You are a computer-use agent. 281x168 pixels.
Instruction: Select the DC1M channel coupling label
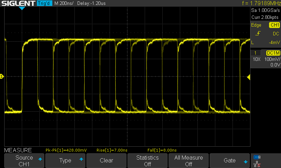(273, 52)
